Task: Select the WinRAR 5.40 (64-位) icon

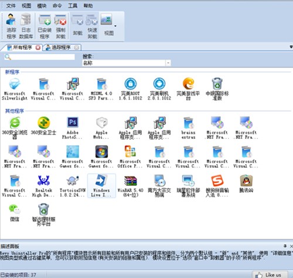Action: point(131,186)
